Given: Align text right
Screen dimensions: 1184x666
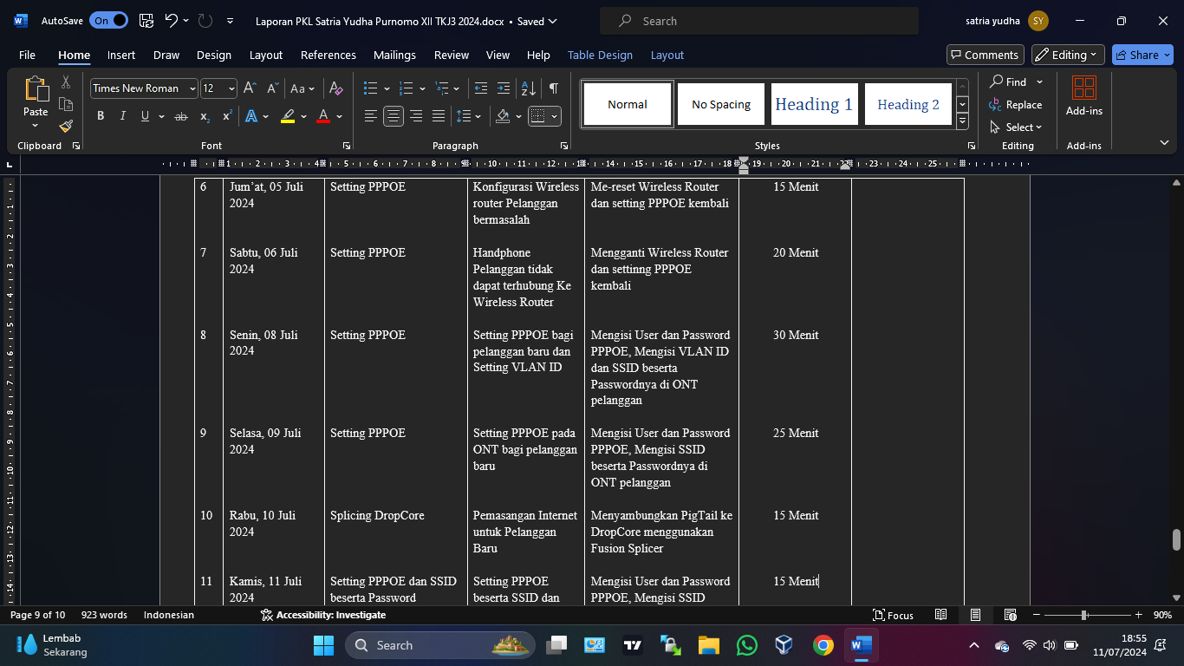Looking at the screenshot, I should [x=416, y=116].
